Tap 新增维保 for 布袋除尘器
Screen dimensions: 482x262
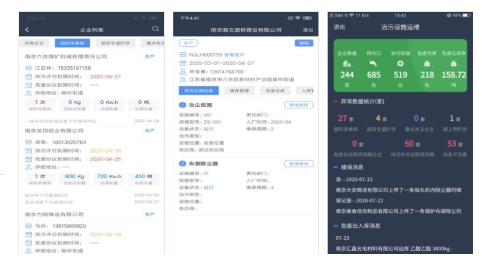click(299, 164)
